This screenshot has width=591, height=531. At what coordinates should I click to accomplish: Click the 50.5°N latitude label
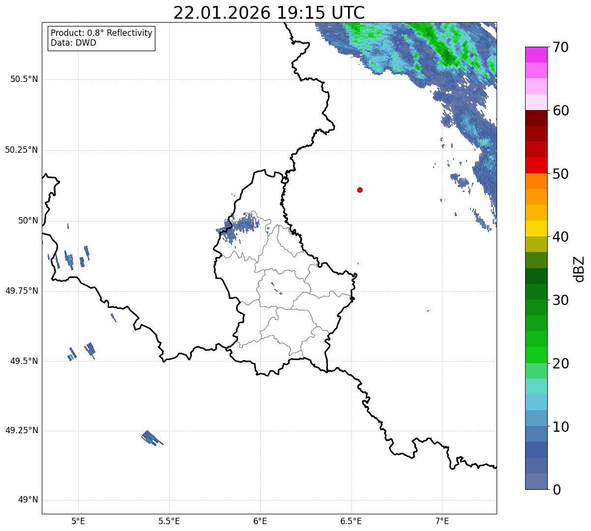[x=24, y=79]
